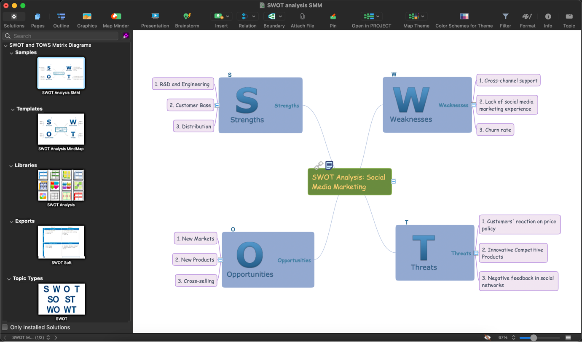This screenshot has width=582, height=342.
Task: Open the Topic panel
Action: click(x=569, y=20)
